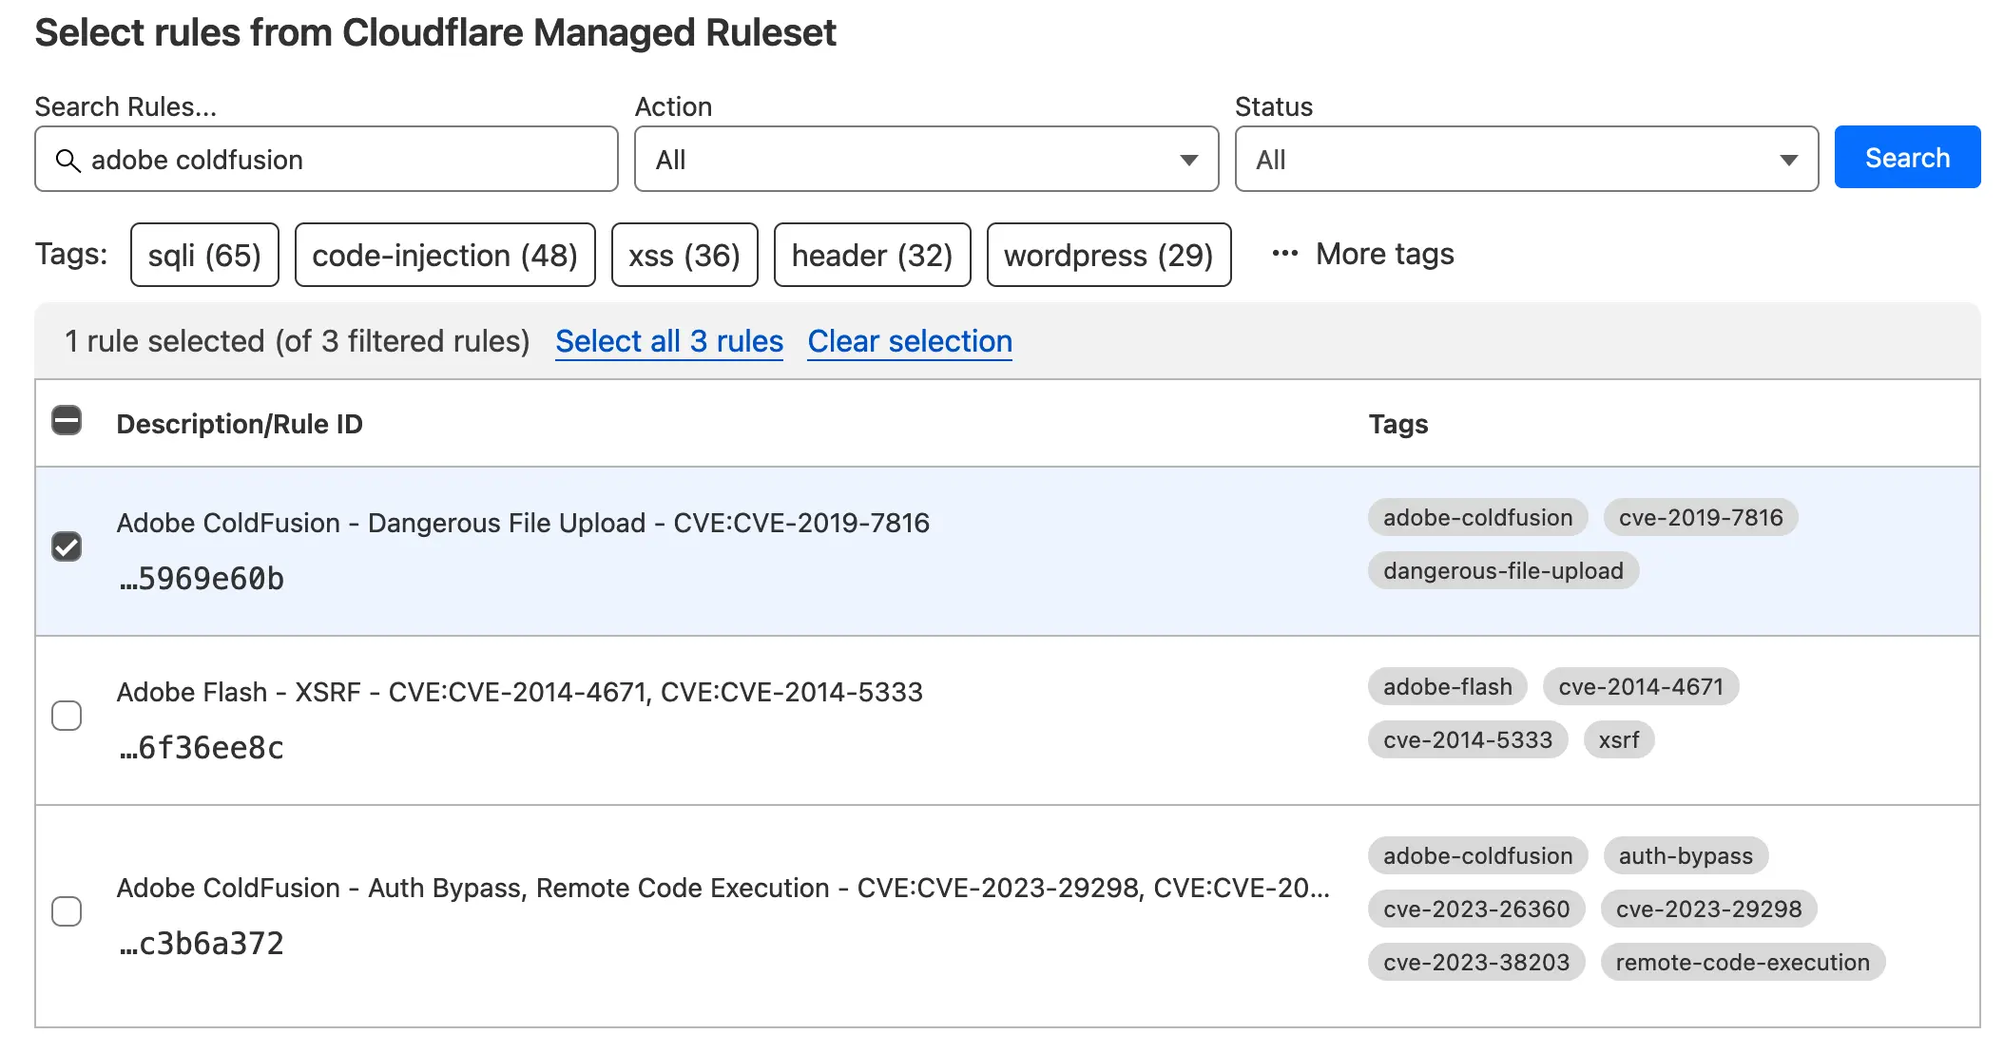
Task: Open the Status dropdown
Action: click(x=1526, y=159)
